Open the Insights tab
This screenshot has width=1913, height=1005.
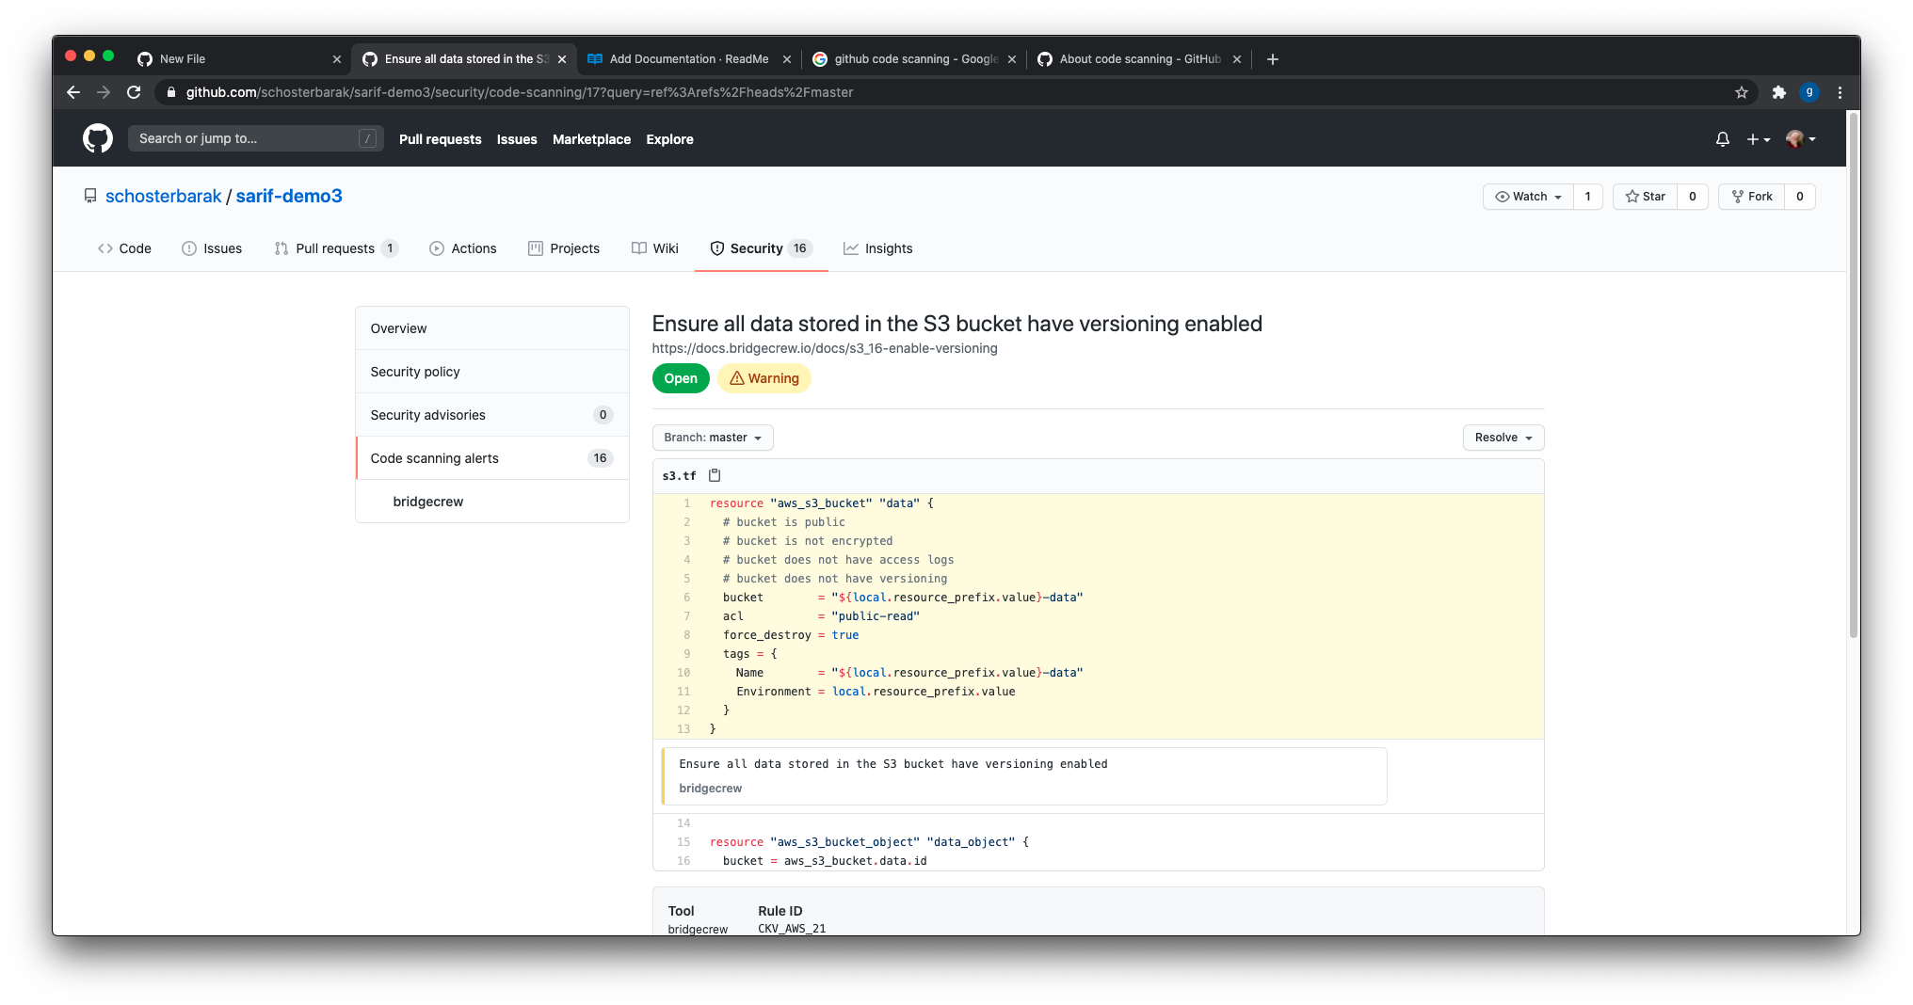pyautogui.click(x=878, y=248)
